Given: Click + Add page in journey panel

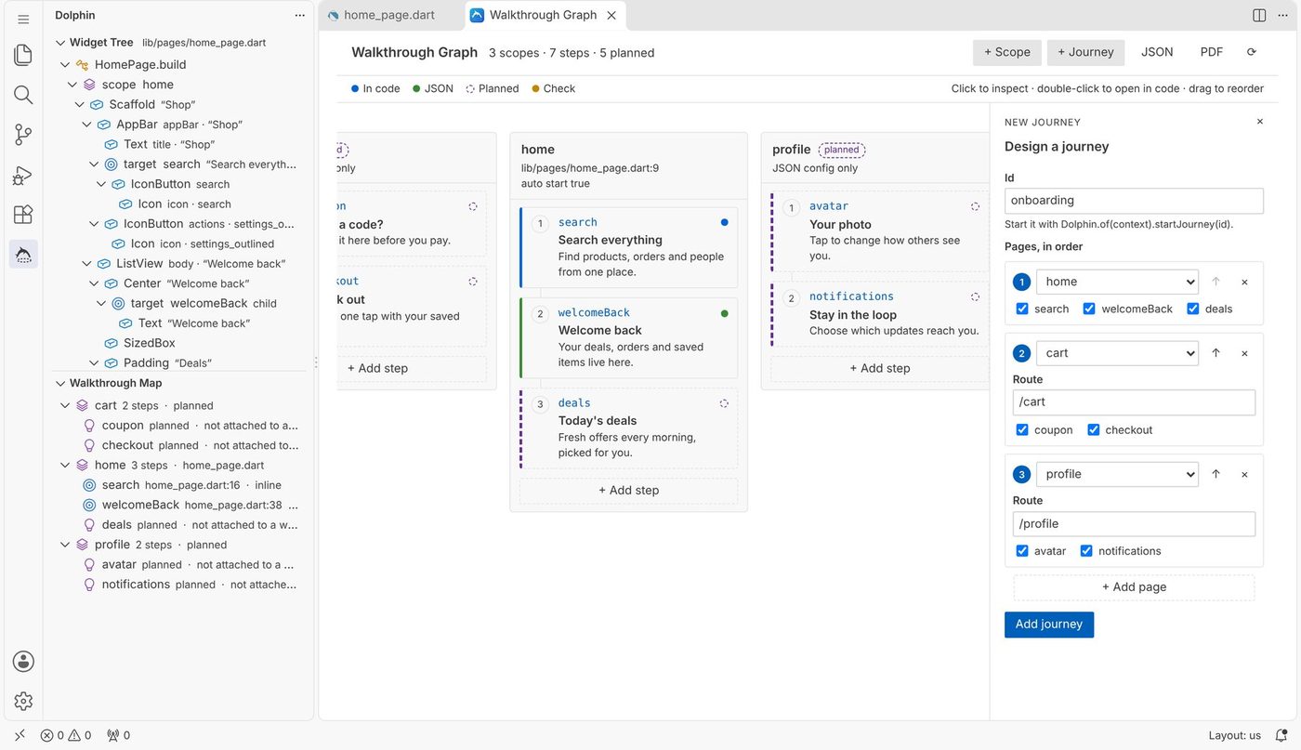Looking at the screenshot, I should click(x=1134, y=587).
